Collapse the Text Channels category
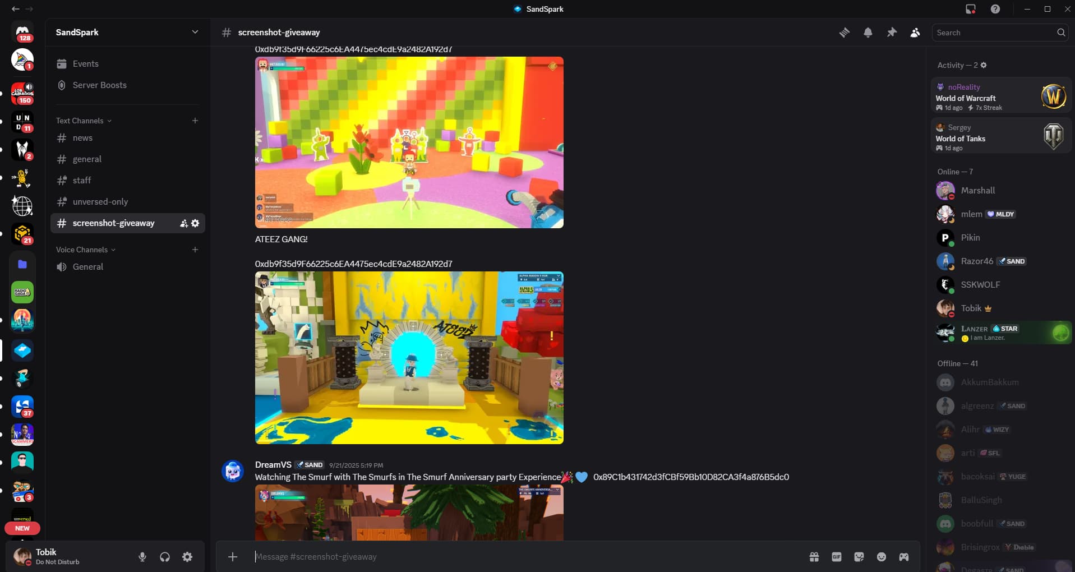The width and height of the screenshot is (1075, 572). pyautogui.click(x=84, y=121)
